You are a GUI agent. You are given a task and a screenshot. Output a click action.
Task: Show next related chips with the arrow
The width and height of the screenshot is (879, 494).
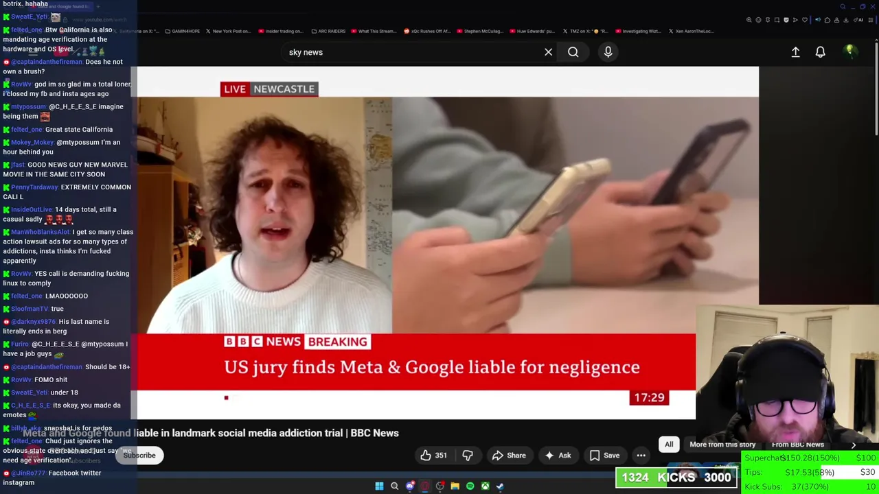(854, 445)
